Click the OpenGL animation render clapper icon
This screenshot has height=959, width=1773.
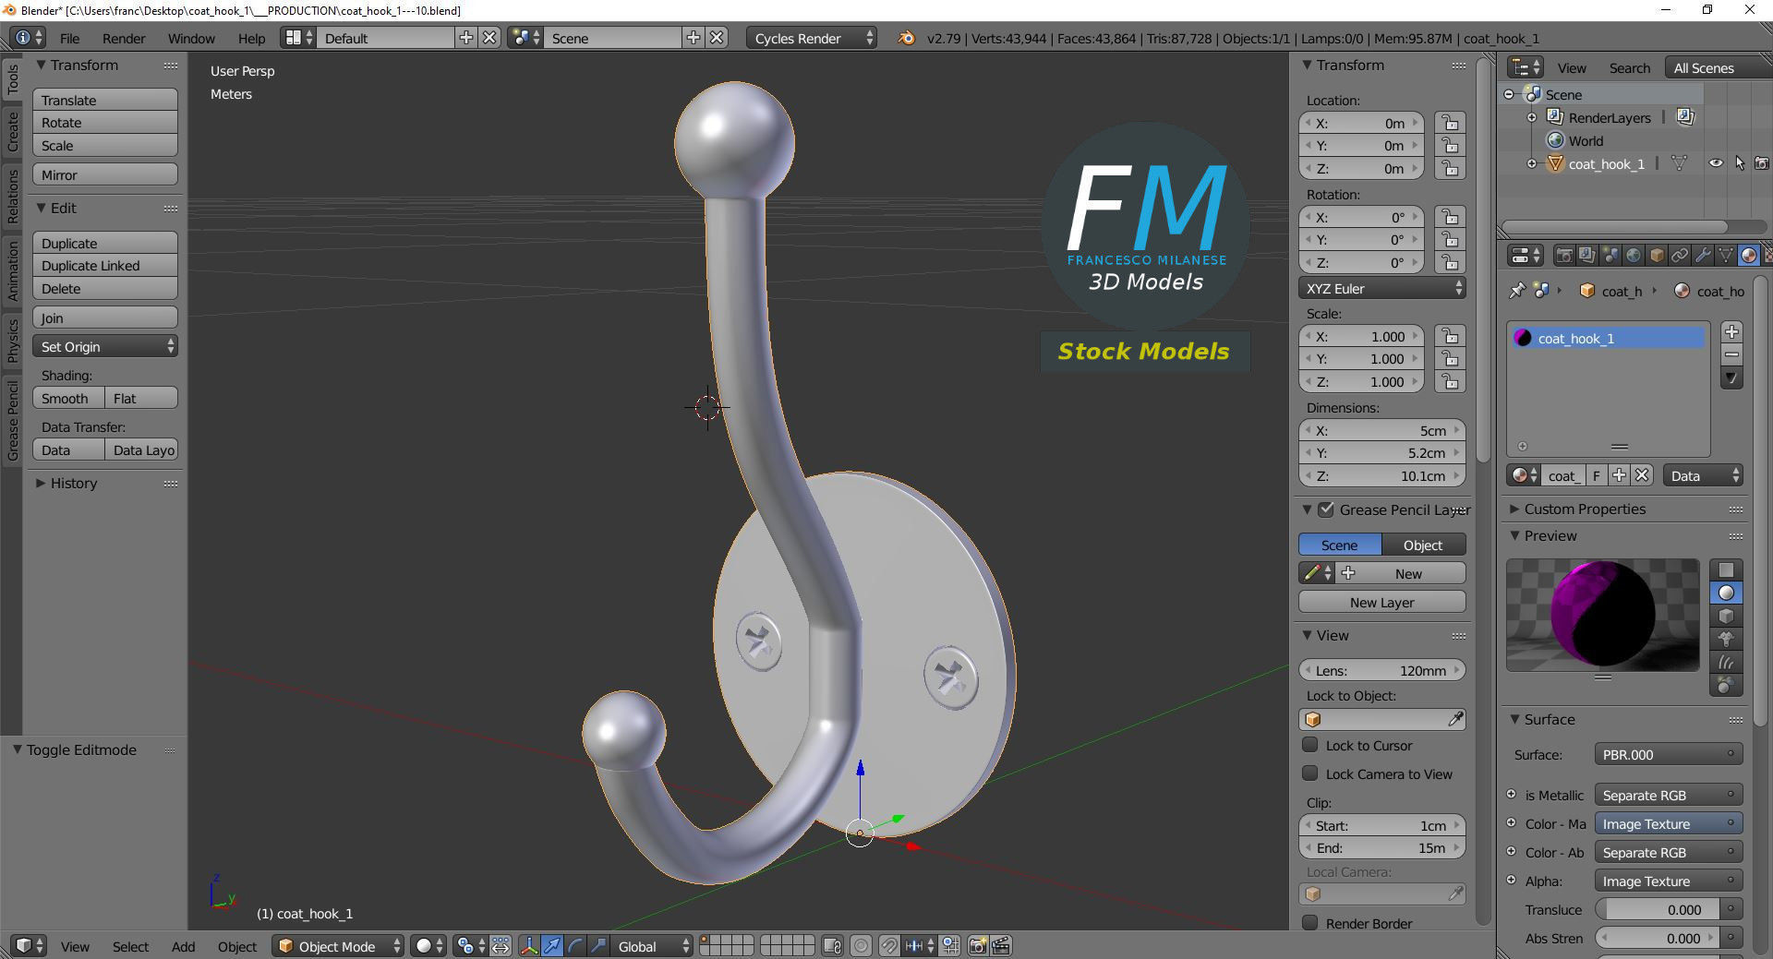tap(1001, 946)
